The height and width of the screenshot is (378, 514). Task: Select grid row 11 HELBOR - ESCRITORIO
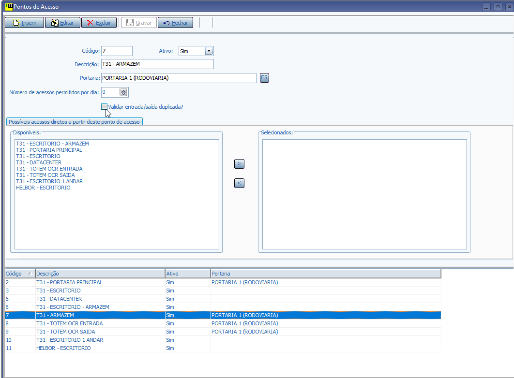(223, 348)
